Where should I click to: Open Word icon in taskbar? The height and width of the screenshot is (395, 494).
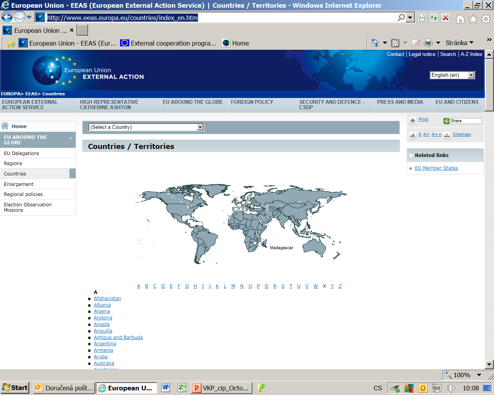coord(166,388)
